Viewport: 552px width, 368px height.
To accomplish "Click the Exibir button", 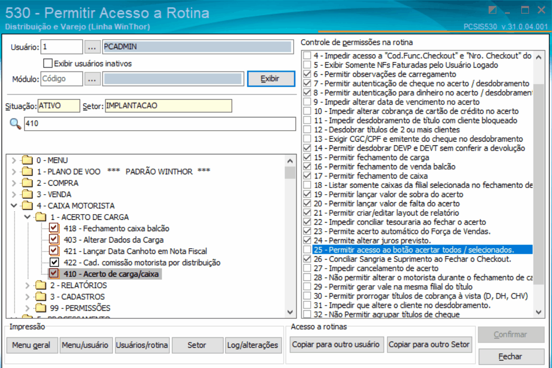I will [271, 79].
